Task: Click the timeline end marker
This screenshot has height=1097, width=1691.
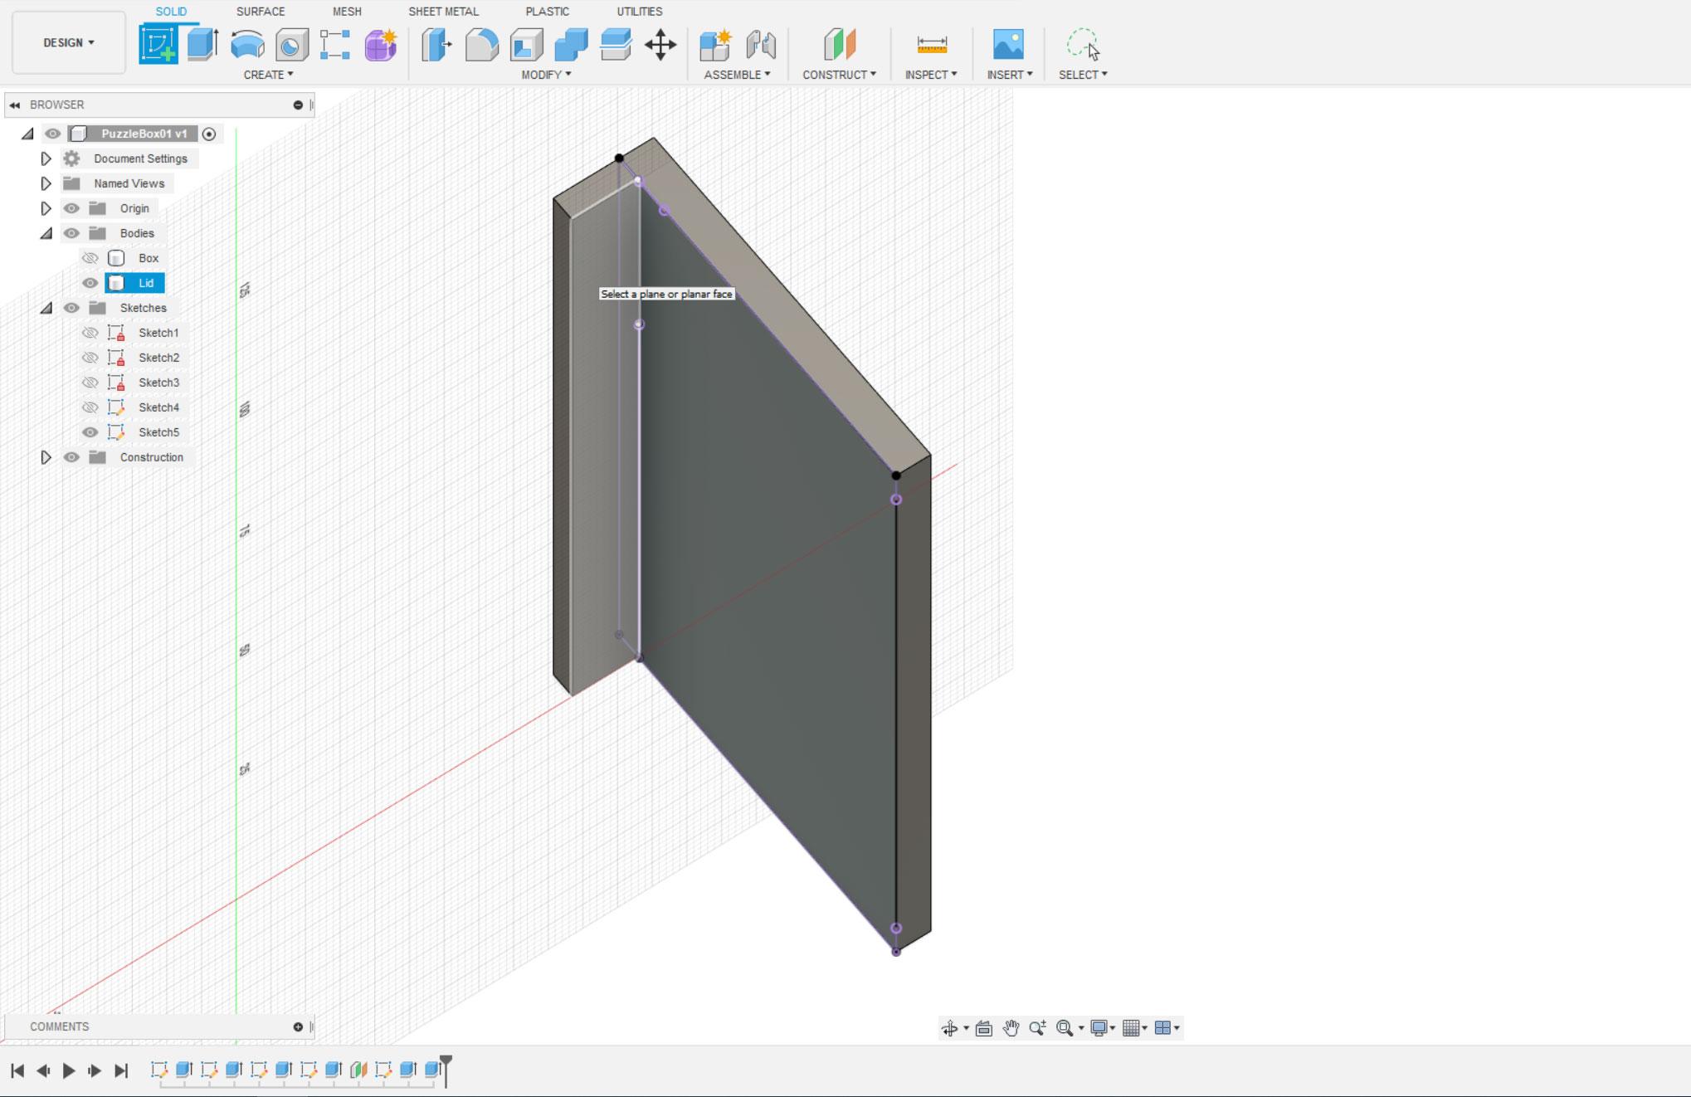Action: [x=446, y=1070]
